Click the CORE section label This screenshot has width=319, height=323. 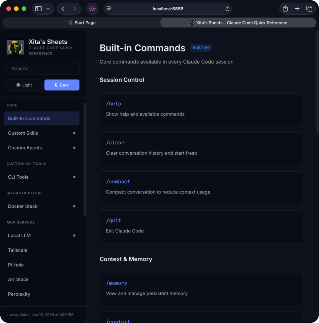click(12, 105)
